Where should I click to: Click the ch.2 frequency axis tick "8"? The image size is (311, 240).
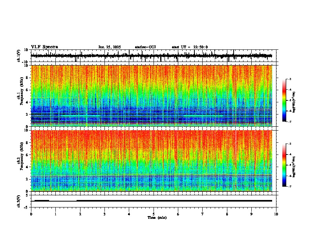(27, 143)
